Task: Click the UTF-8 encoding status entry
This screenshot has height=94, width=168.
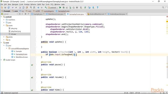Action: tap(138, 93)
